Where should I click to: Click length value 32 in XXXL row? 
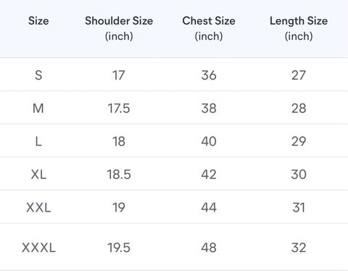[x=299, y=248]
